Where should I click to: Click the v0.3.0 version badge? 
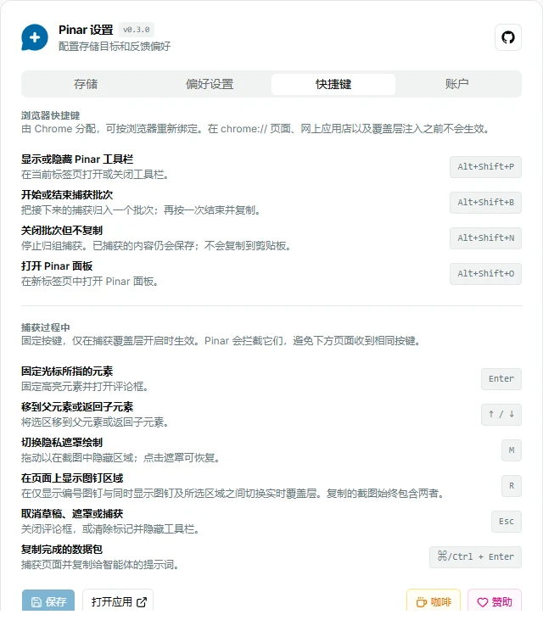tap(136, 30)
